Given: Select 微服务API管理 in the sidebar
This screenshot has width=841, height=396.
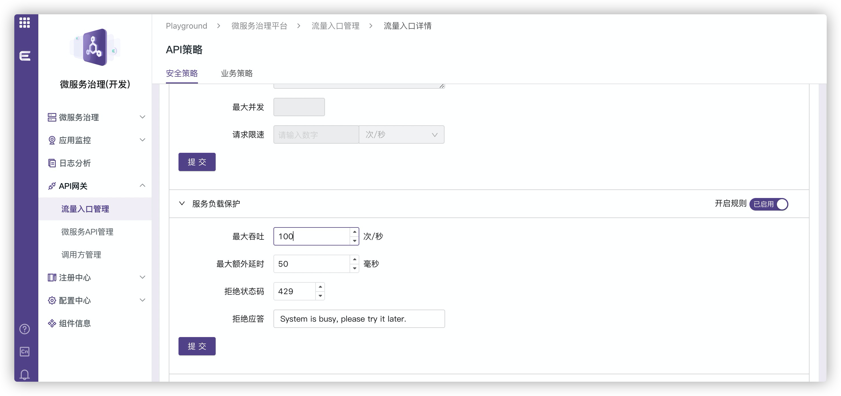Looking at the screenshot, I should [87, 232].
